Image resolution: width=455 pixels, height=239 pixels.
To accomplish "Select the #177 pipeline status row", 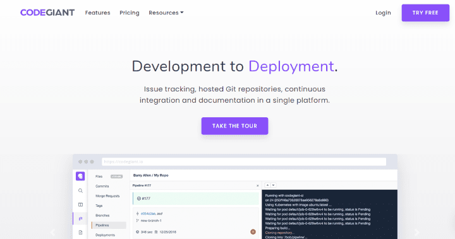I will 195,199.
